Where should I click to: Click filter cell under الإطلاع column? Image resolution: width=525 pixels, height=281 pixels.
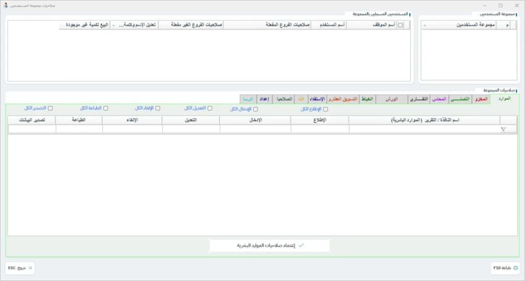point(320,129)
